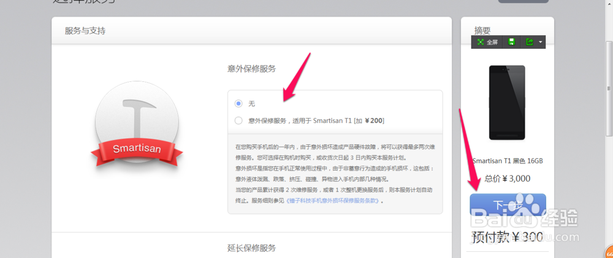Click the 全屏 fullscreen icon
Viewport: 613px width, 258px height.
coord(481,42)
